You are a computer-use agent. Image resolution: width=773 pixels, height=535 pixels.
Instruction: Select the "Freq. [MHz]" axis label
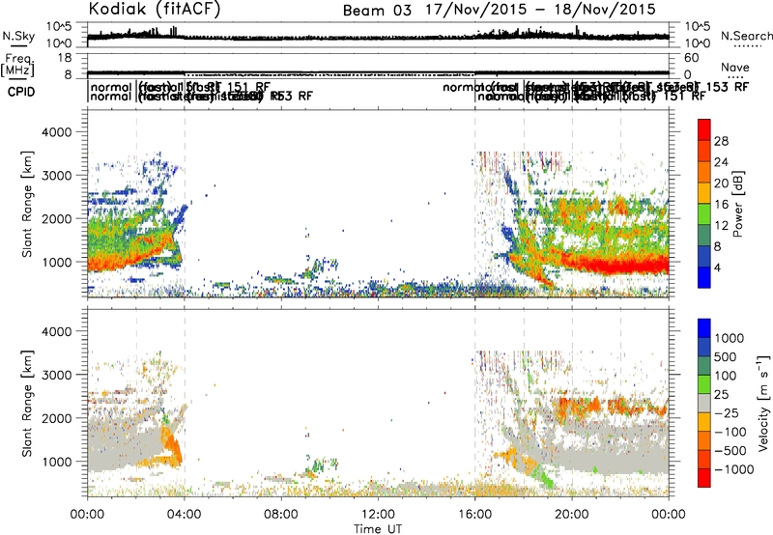[18, 65]
